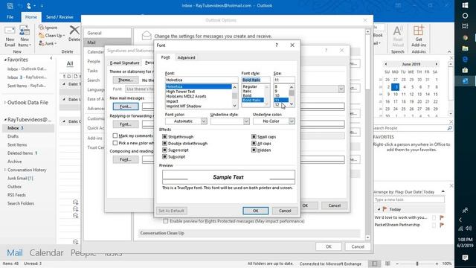Click the New Email ribbon icon

(10, 36)
